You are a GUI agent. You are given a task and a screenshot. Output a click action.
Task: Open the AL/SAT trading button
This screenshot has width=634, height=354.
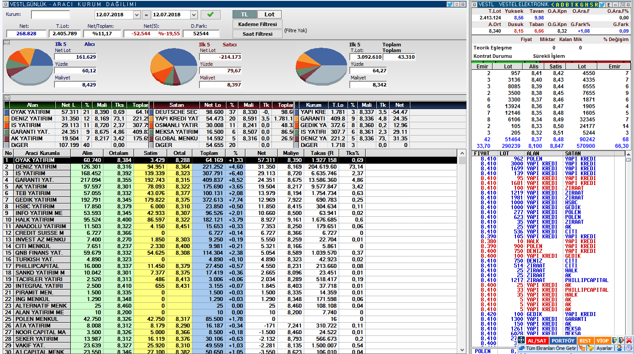(537, 341)
